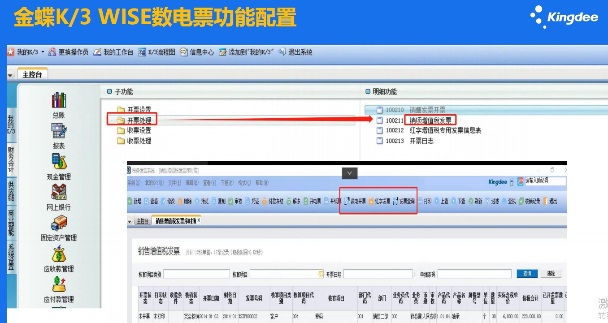Click the 复制 copy toolbar button
608x323 pixels.
coord(218,202)
